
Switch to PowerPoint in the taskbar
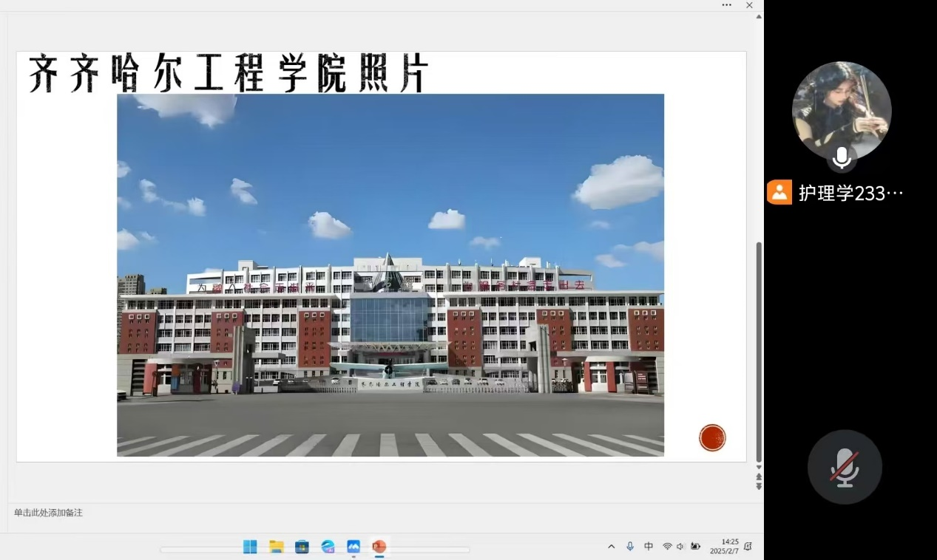point(379,547)
